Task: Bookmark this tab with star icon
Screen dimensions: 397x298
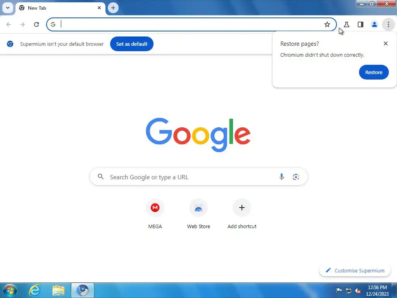Action: pyautogui.click(x=327, y=24)
